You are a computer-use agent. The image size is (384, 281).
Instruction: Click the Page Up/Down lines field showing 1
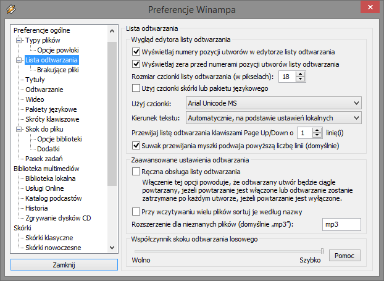(x=304, y=133)
